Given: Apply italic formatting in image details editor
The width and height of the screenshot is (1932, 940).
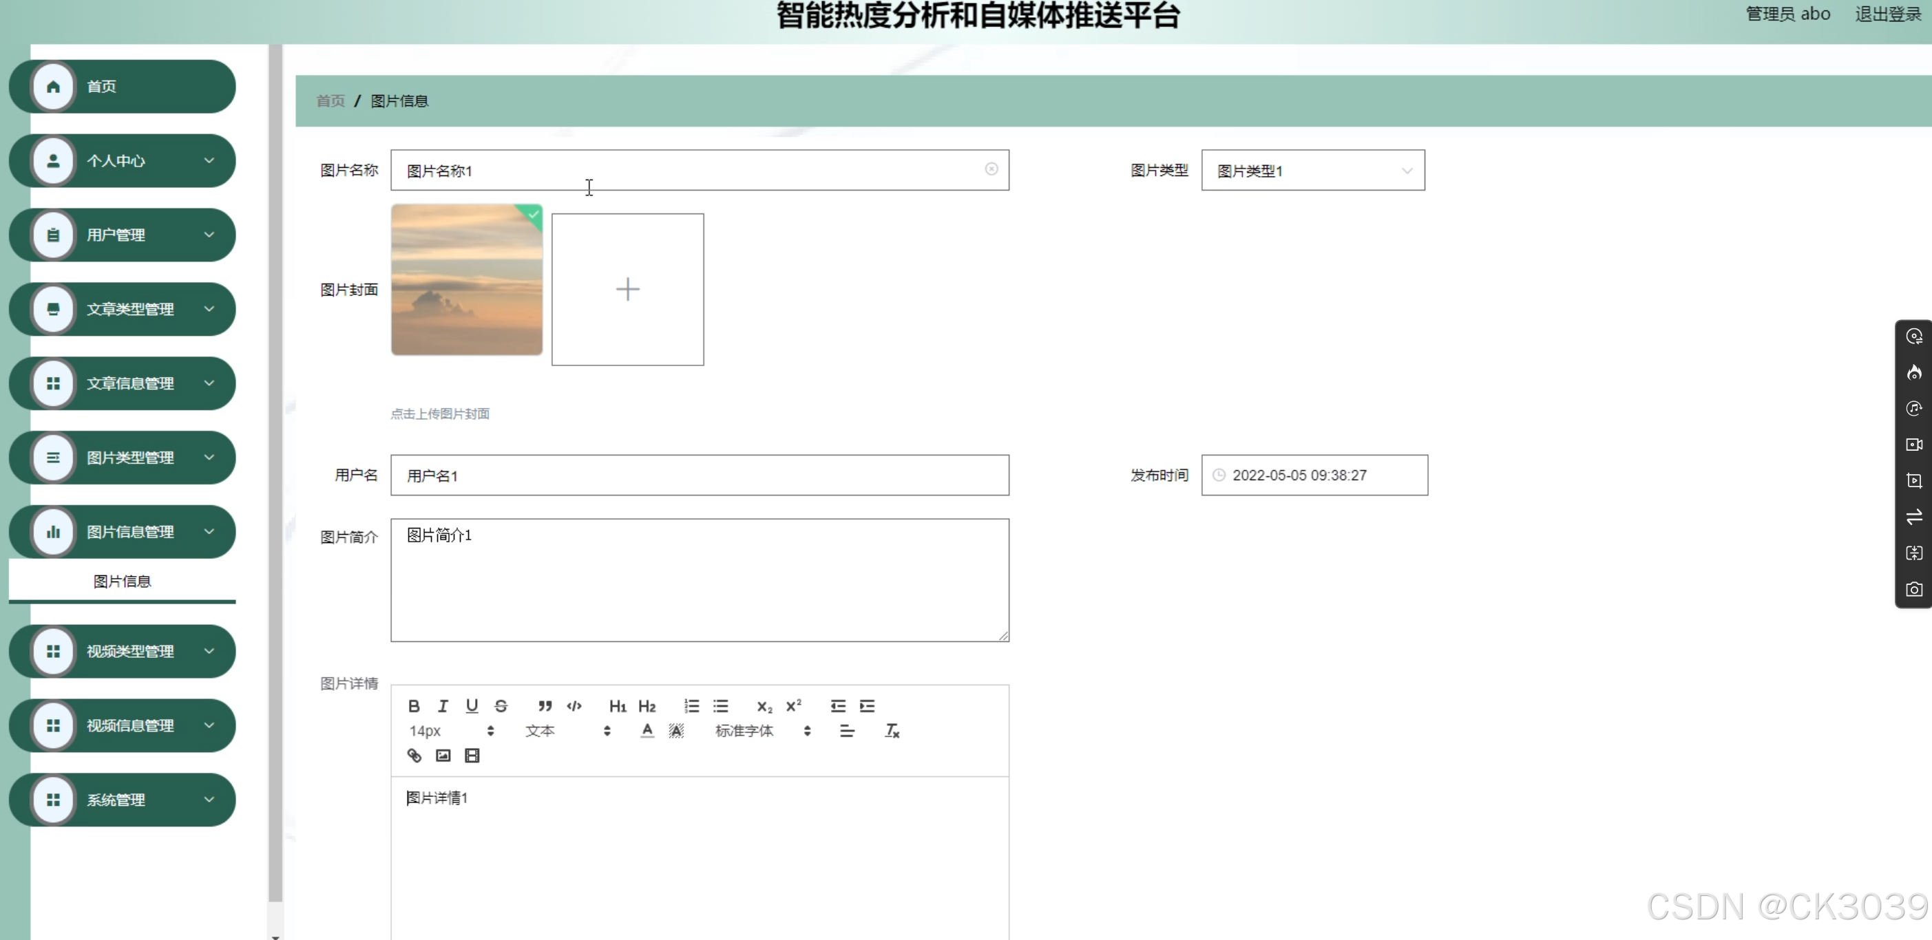Looking at the screenshot, I should [443, 705].
